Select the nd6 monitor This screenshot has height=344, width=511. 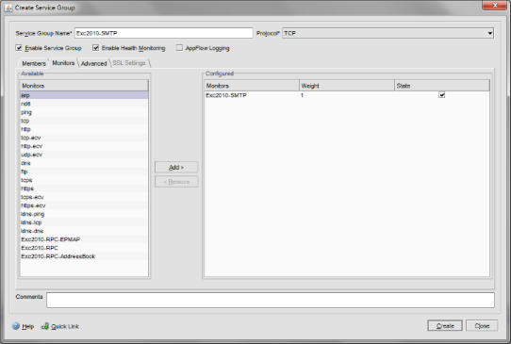[84, 104]
